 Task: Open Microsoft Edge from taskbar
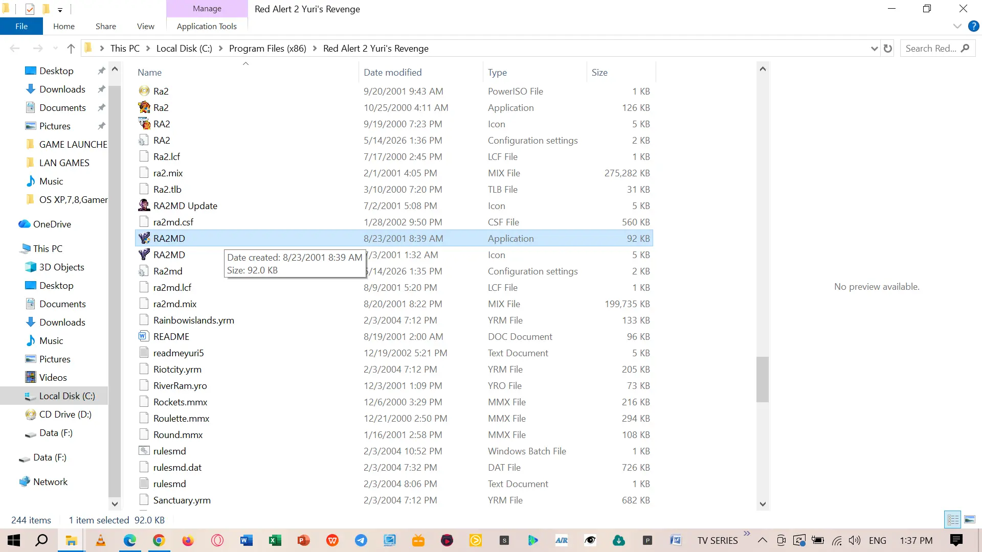click(x=129, y=540)
